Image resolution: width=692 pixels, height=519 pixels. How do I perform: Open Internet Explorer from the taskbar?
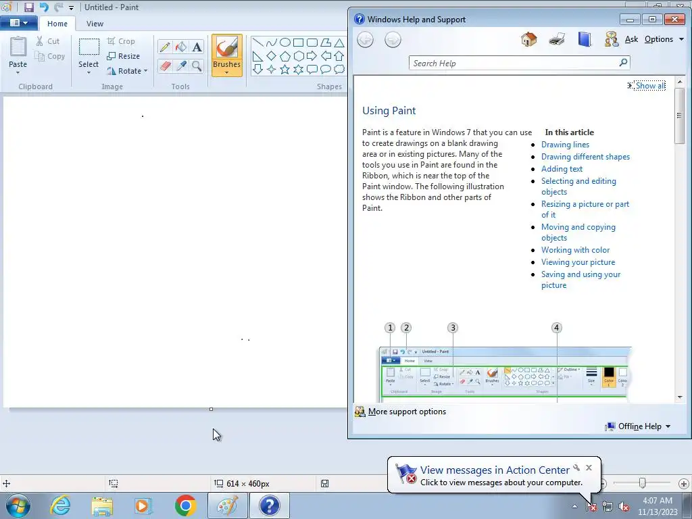60,505
